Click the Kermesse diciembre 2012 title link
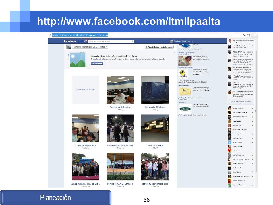 120,145
